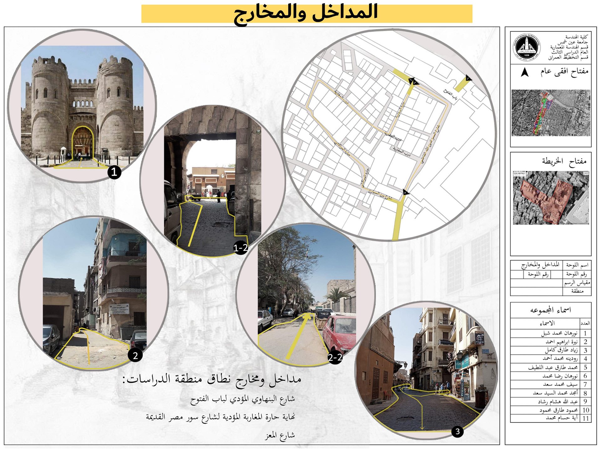Click the north arrow icon

[x=525, y=72]
